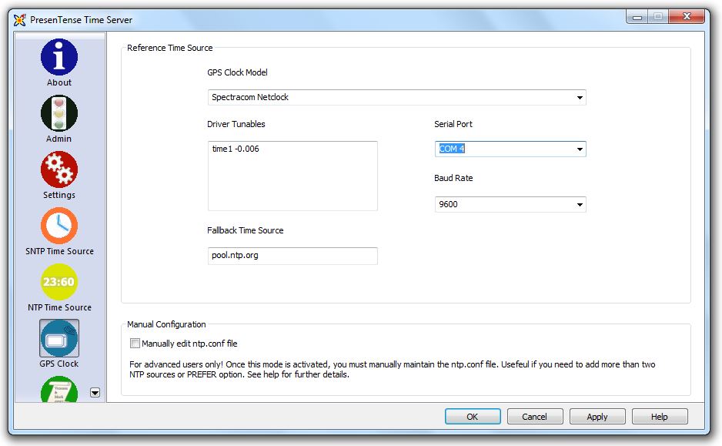The image size is (722, 446).
Task: Open the Settings panel
Action: (x=58, y=170)
